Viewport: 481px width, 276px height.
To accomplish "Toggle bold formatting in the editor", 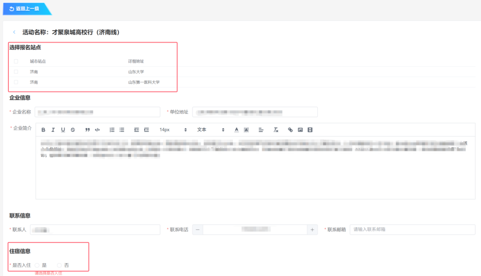I will 43,130.
